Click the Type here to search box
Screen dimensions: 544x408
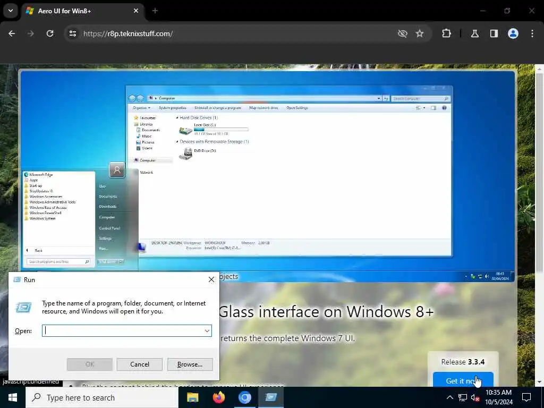point(101,397)
